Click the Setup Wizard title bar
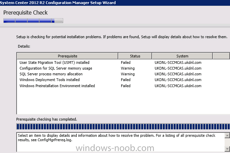 point(115,3)
